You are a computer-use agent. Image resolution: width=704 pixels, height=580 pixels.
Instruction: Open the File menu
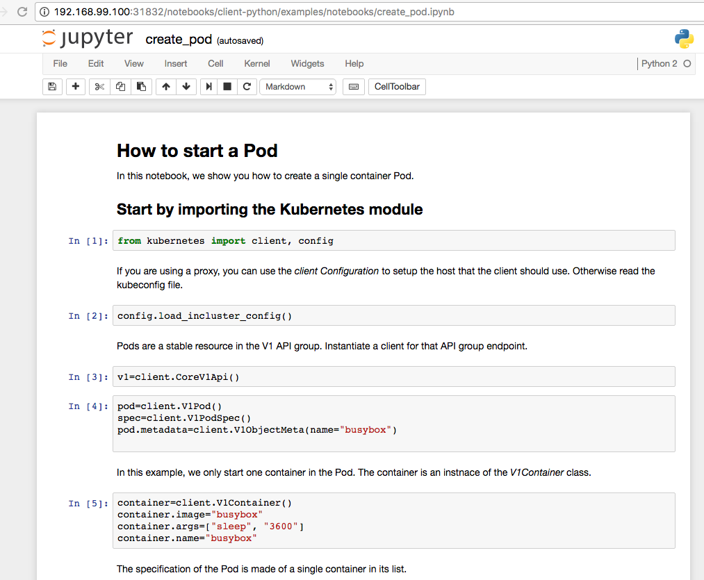click(60, 63)
